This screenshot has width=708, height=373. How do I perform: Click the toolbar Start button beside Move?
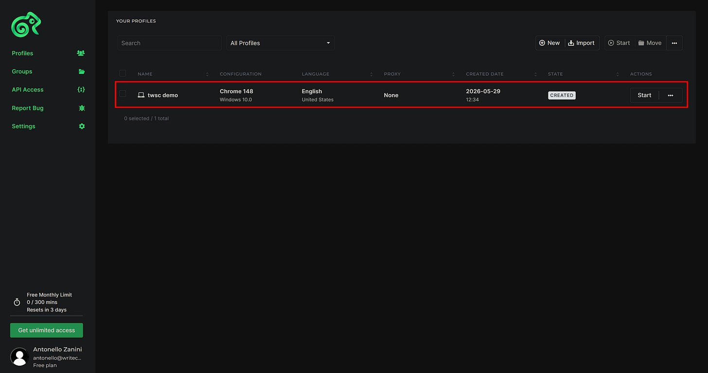619,43
